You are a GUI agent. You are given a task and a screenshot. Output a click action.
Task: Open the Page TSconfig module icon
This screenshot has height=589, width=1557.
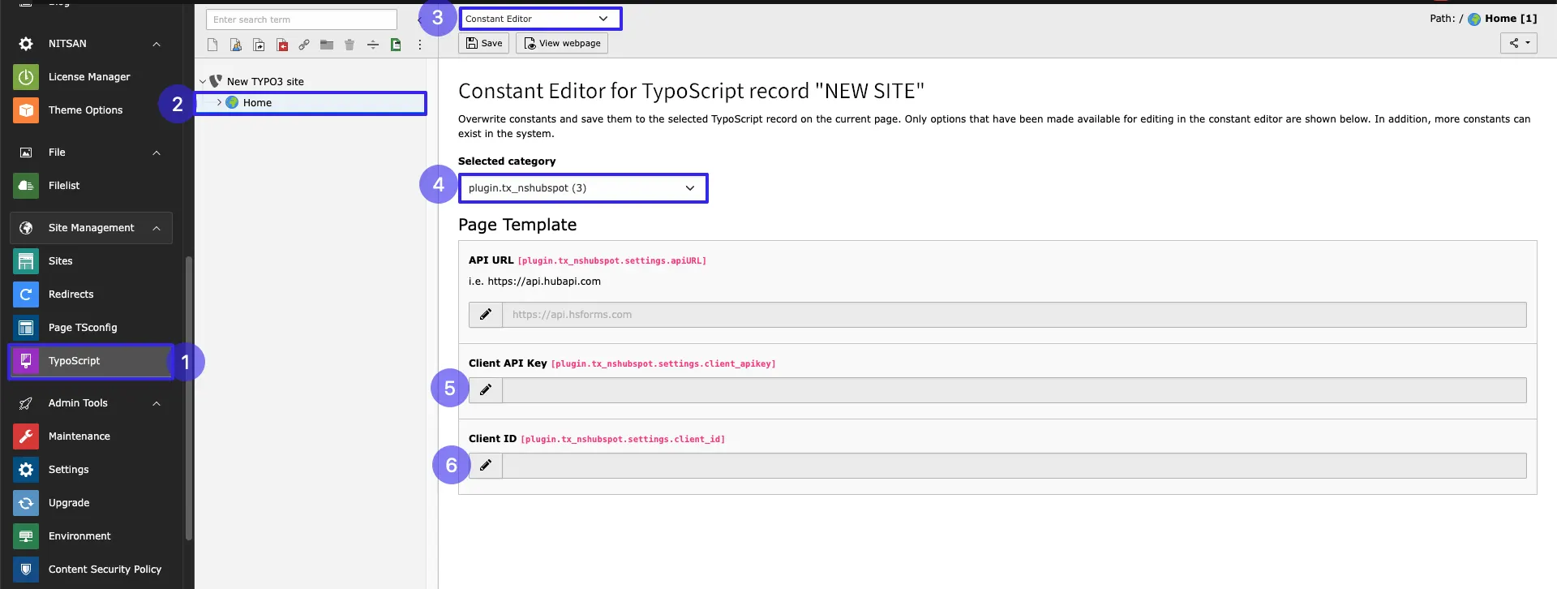[x=26, y=328]
